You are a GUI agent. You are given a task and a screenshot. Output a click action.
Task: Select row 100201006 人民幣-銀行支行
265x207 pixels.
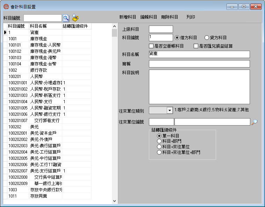click(x=47, y=114)
